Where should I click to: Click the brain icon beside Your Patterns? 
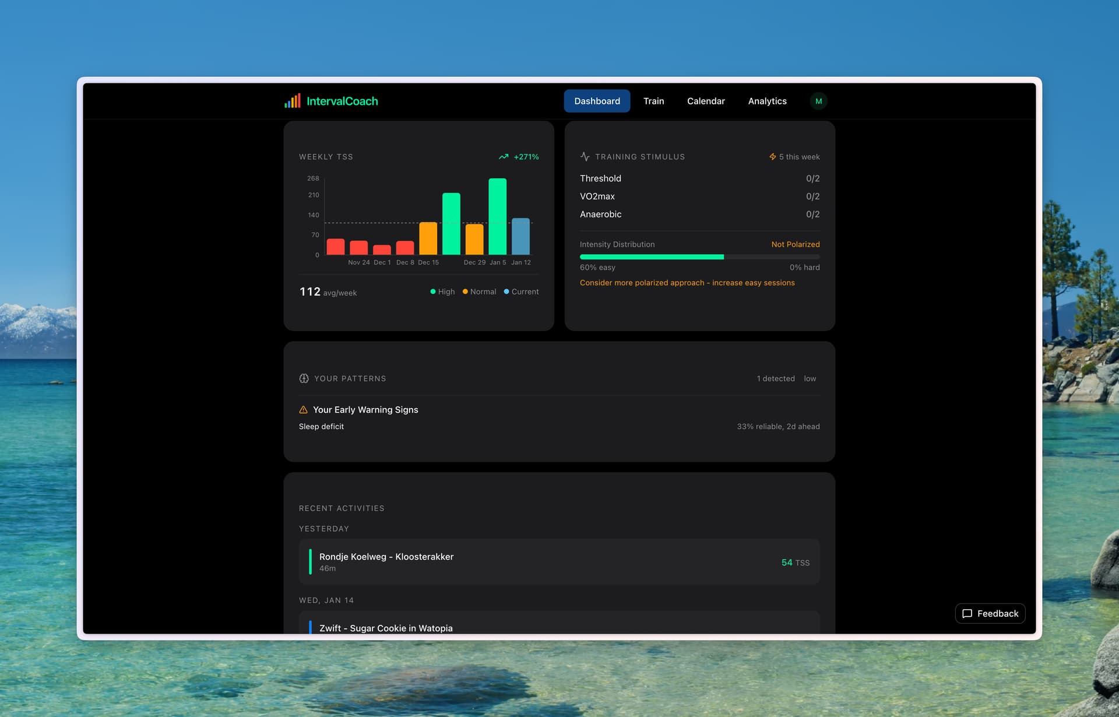[x=304, y=378]
